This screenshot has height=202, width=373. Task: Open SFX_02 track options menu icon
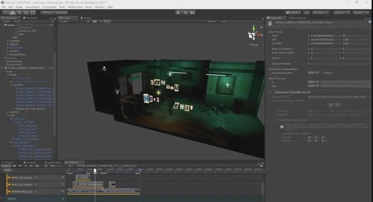coord(63,184)
